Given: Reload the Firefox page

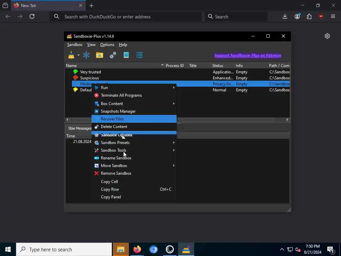Looking at the screenshot, I should click(x=32, y=16).
